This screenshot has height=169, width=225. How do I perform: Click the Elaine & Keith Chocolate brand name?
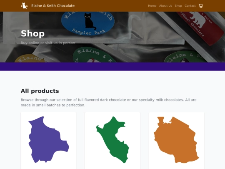coord(53,6)
